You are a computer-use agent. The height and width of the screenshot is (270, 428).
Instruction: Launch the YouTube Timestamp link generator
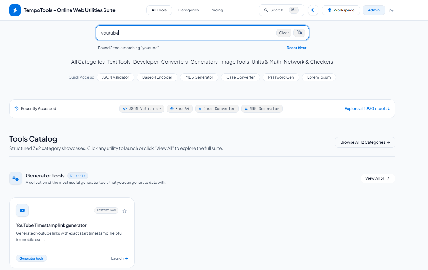120,258
